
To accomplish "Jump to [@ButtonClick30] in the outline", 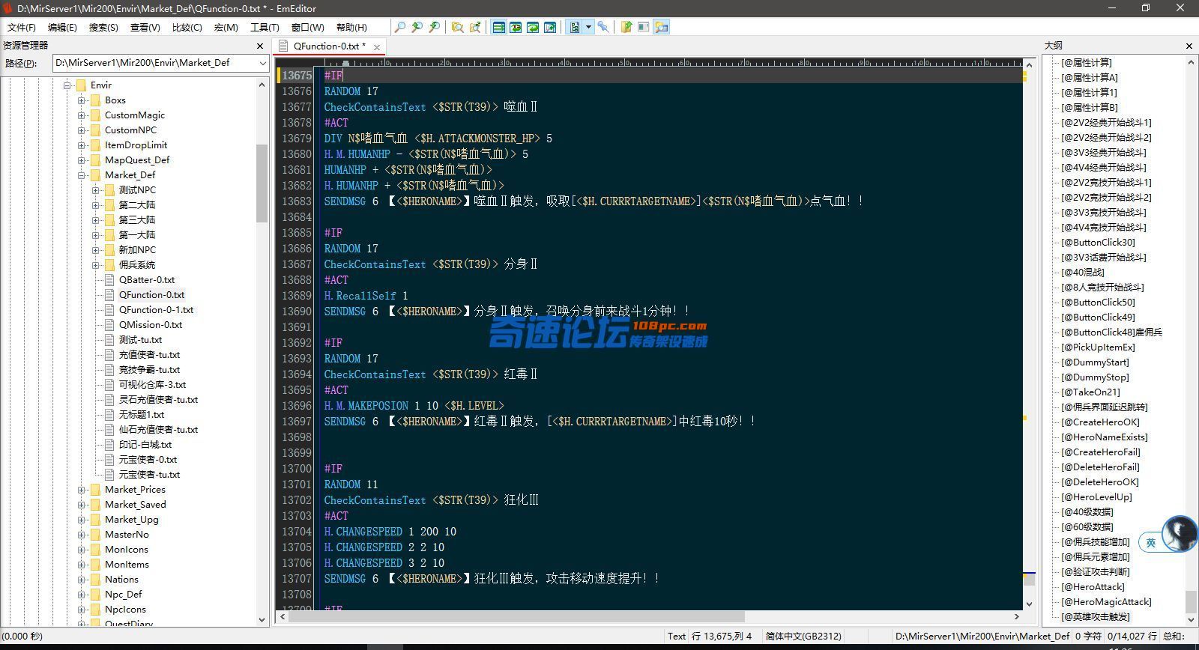I will coord(1098,243).
